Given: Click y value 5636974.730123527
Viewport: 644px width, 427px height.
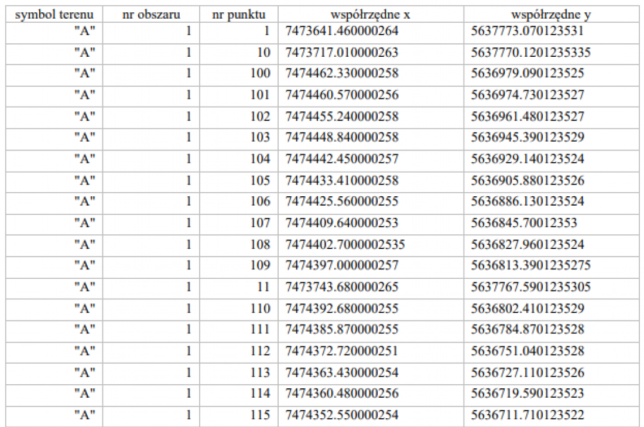Looking at the screenshot, I should tap(527, 95).
